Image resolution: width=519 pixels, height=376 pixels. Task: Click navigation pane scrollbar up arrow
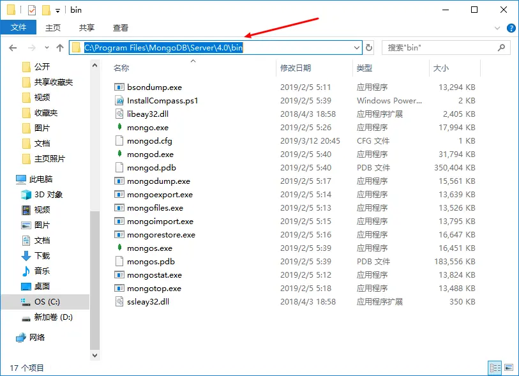tap(94, 66)
